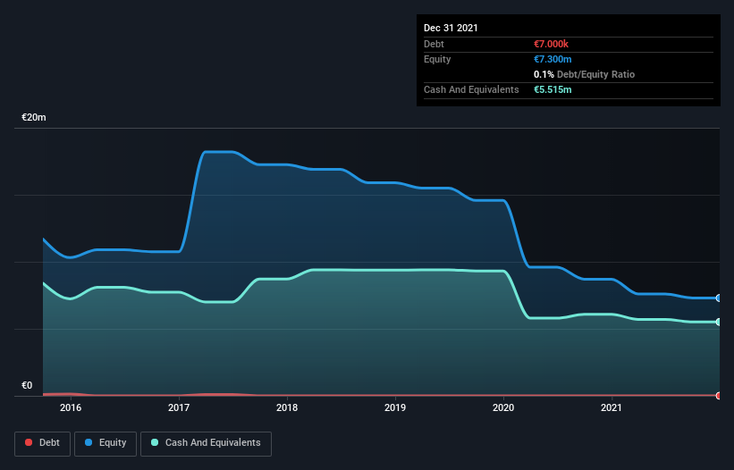Click the €7.000k debt value
The image size is (734, 470).
551,44
